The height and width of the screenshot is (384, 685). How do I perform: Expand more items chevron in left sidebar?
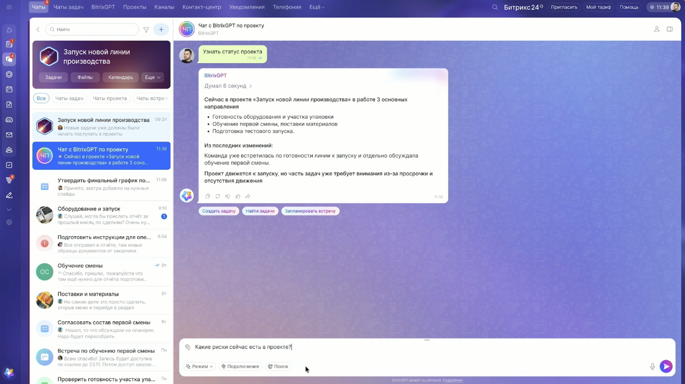(x=9, y=209)
